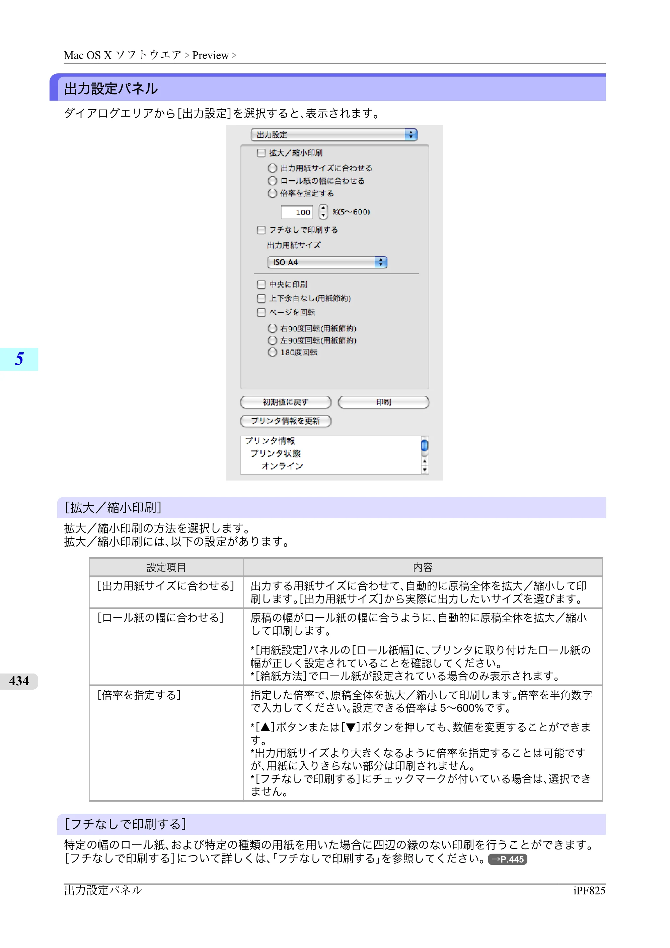Image resolution: width=670 pixels, height=948 pixels.
Task: Click the chapter 5 side tab
Action: [x=19, y=359]
